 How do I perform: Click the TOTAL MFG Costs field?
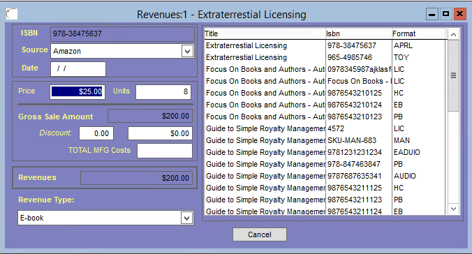pos(165,151)
